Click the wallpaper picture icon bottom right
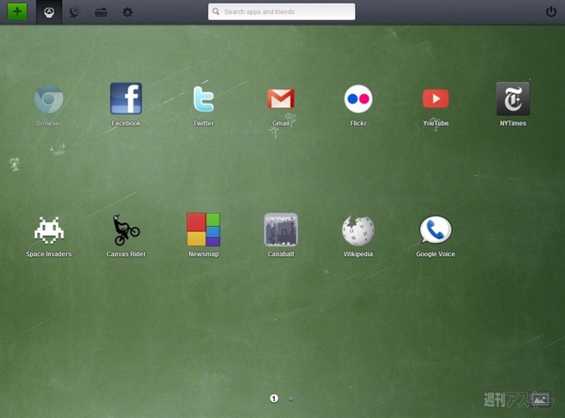Screen dimensions: 565x418 tap(541, 399)
